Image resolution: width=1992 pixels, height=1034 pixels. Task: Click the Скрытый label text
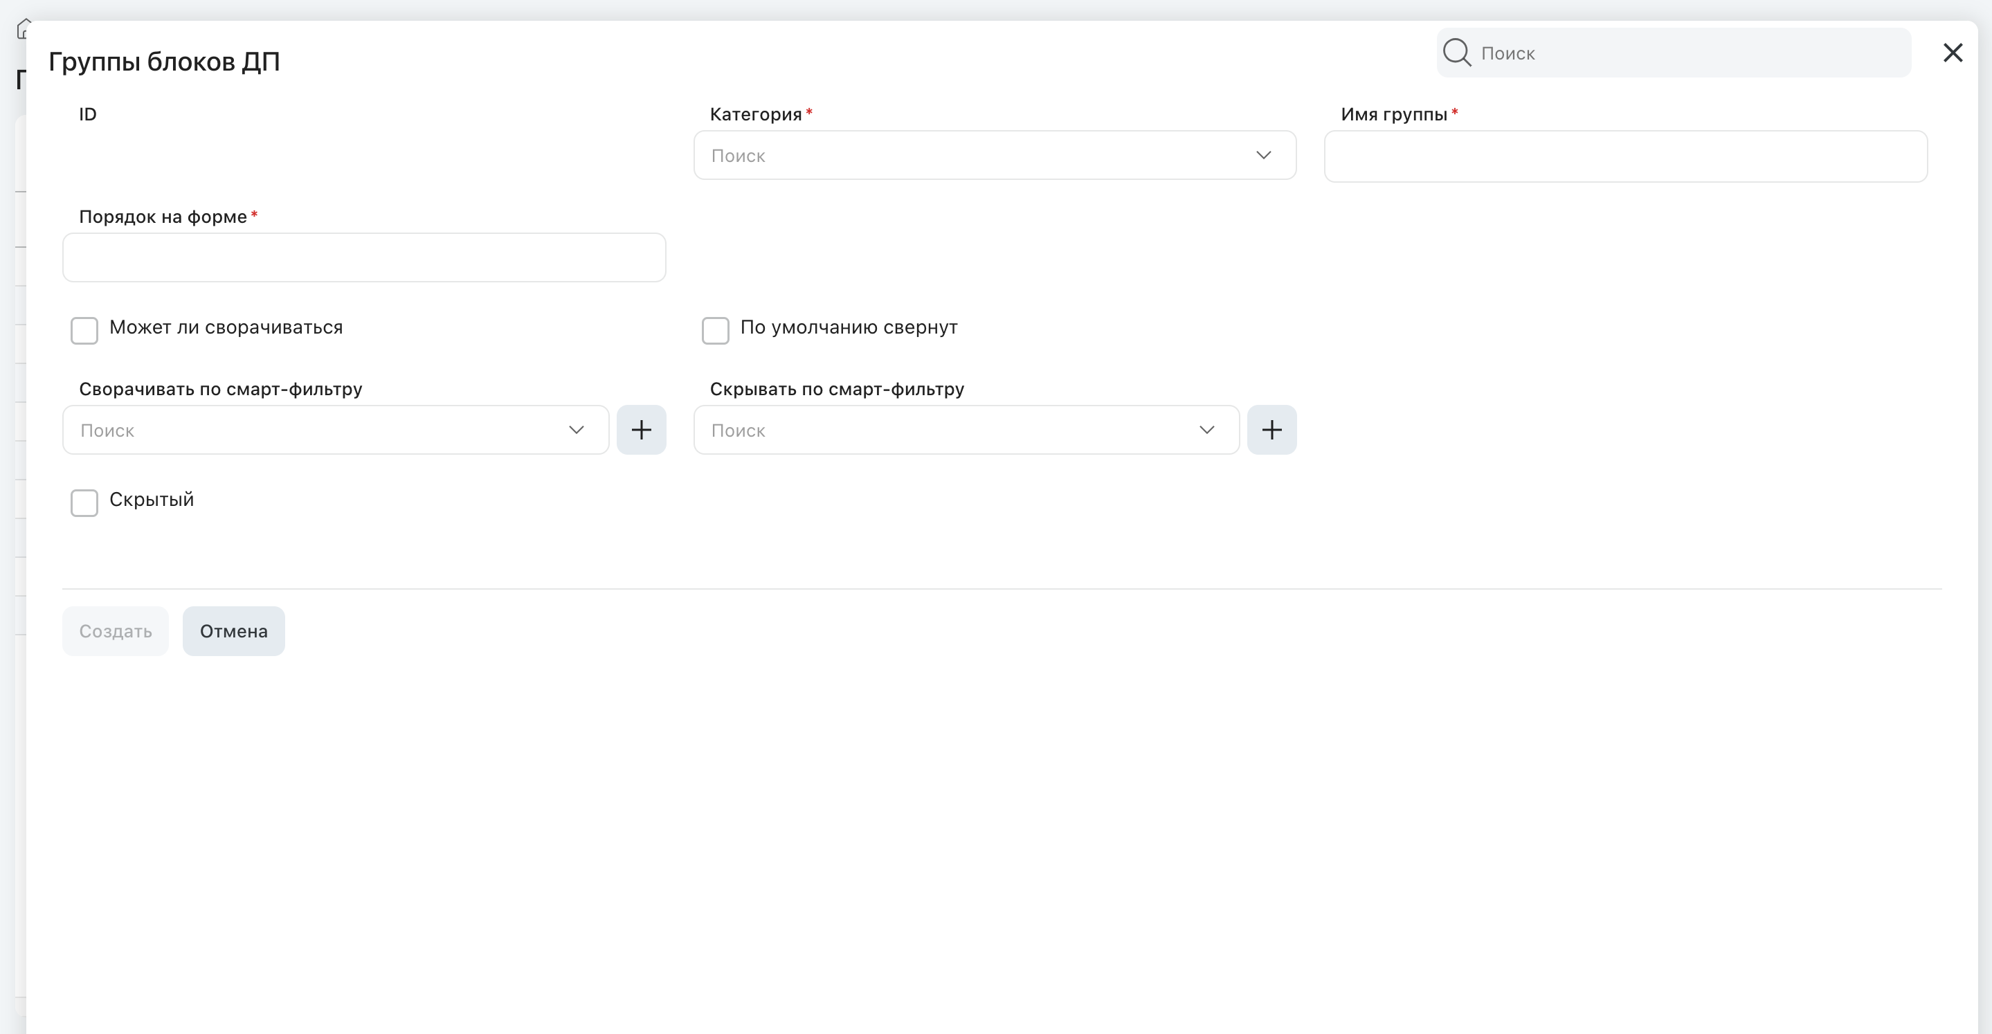click(x=152, y=500)
